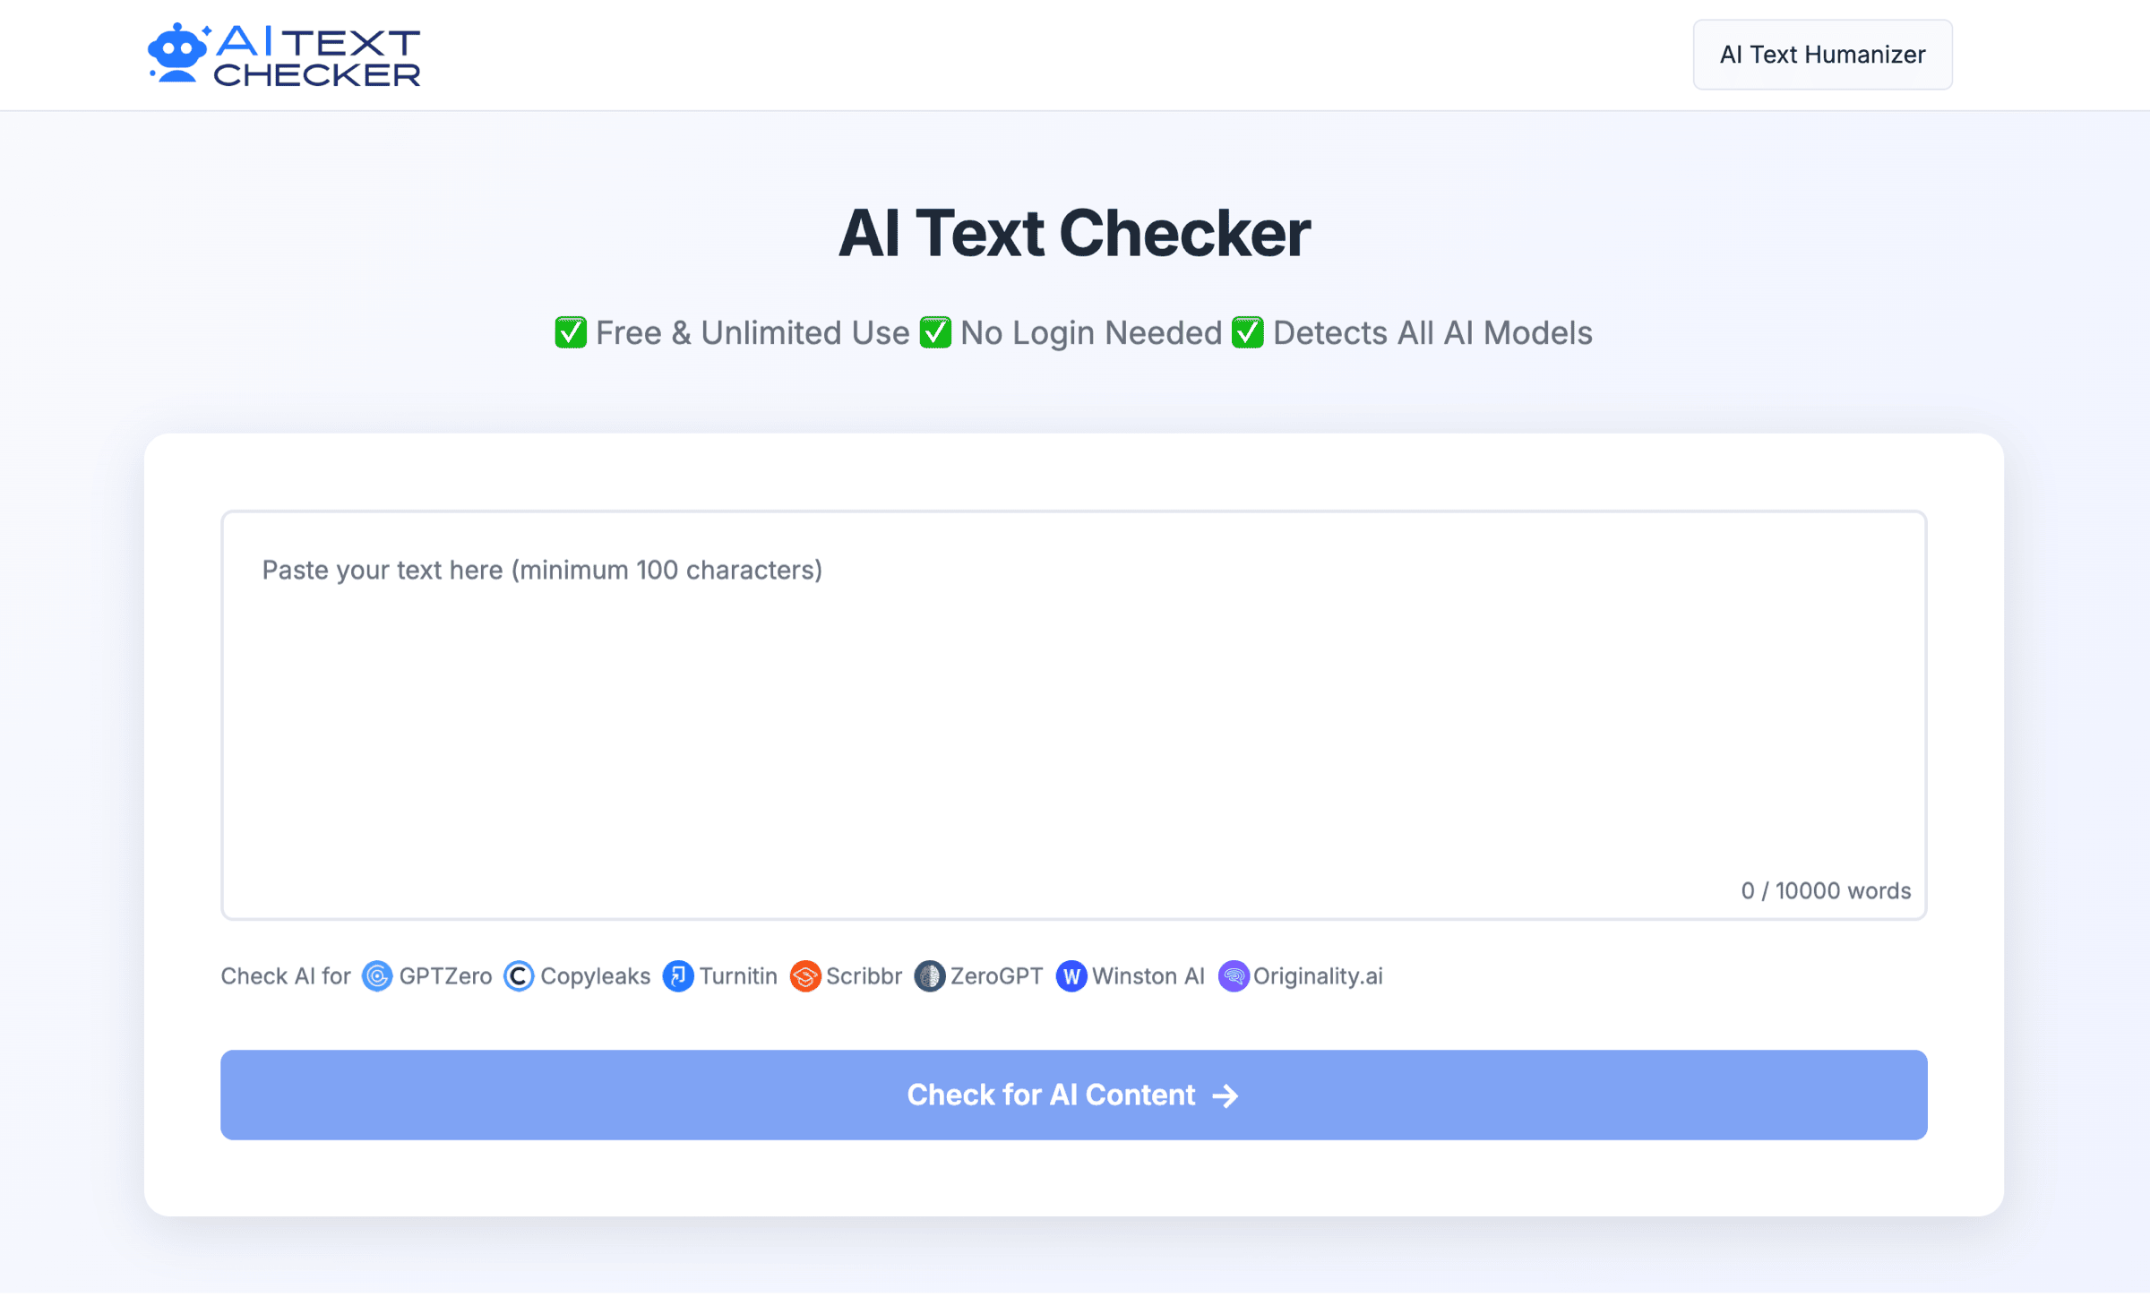Click the AI Text Checker robot logo
The image size is (2150, 1297).
[178, 53]
